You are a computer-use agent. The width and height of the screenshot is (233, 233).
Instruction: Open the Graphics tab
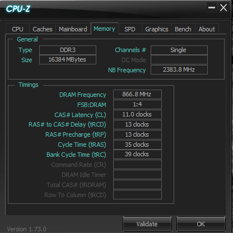tap(157, 29)
